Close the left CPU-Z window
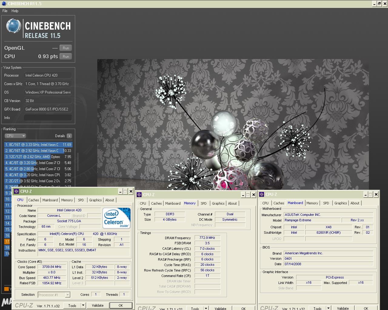 pyautogui.click(x=131, y=191)
